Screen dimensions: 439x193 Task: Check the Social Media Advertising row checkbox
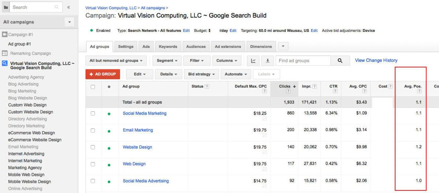pos(93,181)
